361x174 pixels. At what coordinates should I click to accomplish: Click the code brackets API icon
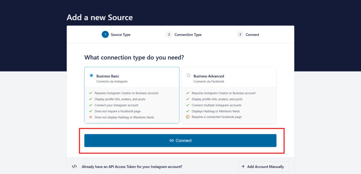pyautogui.click(x=74, y=167)
